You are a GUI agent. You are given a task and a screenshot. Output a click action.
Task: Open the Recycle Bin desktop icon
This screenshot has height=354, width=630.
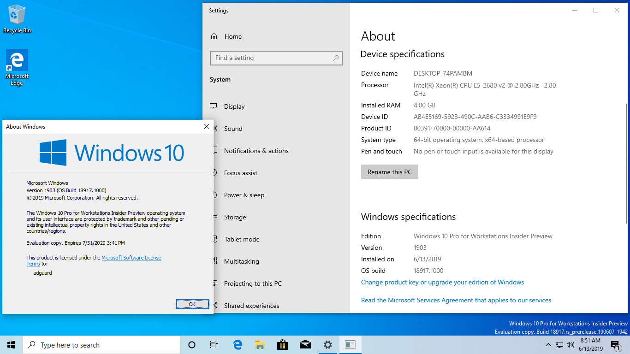tap(17, 19)
